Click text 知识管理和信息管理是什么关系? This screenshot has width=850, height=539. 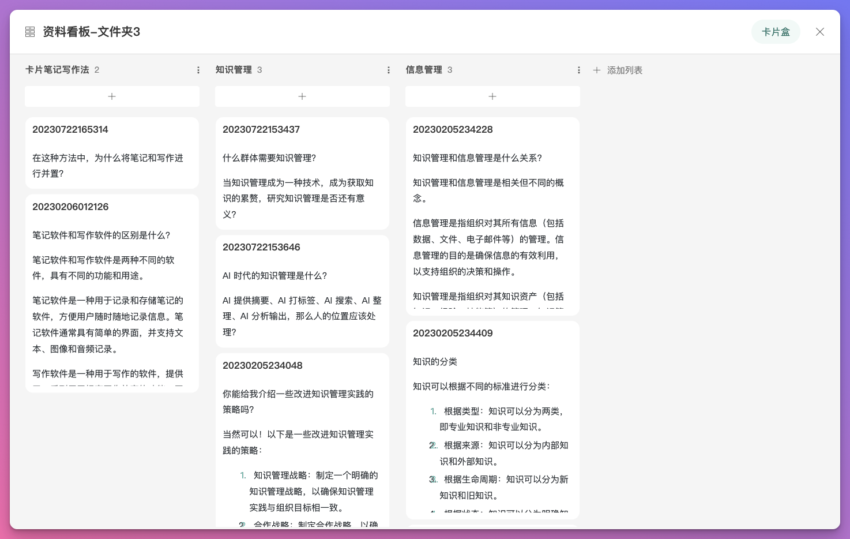[x=477, y=158]
